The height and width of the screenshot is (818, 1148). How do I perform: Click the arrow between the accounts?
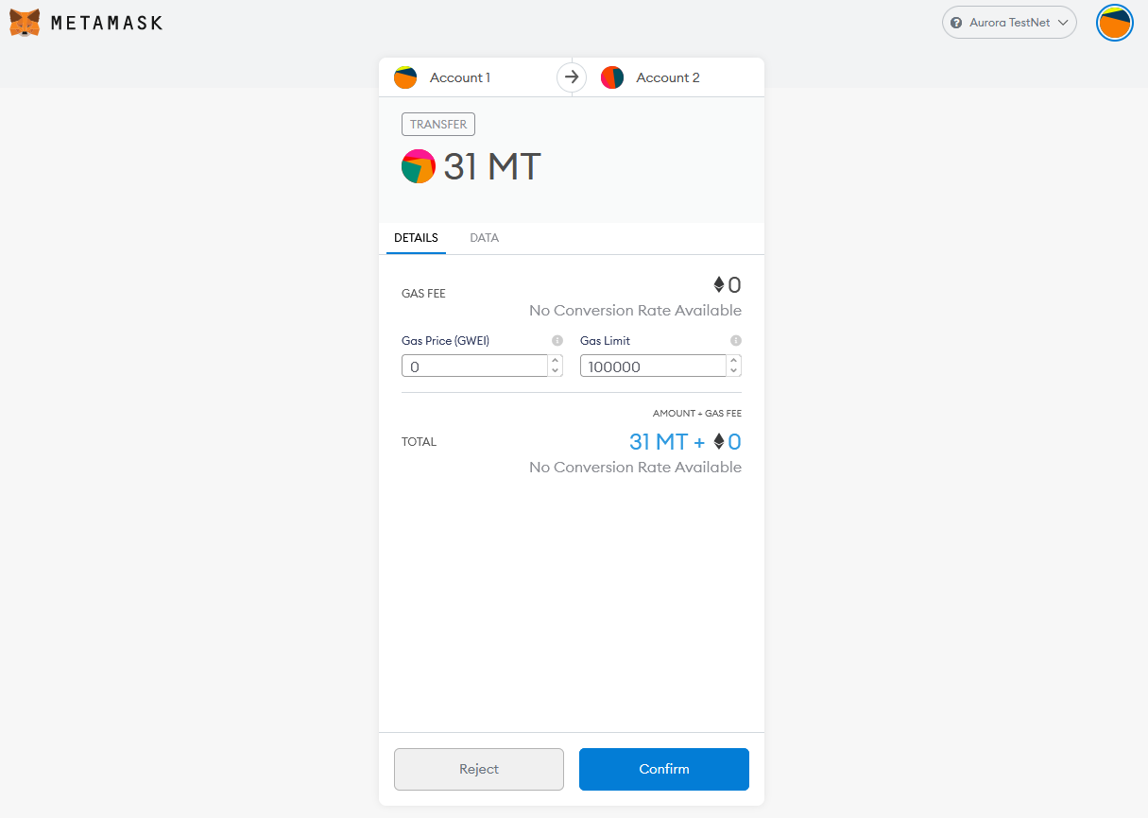click(572, 77)
